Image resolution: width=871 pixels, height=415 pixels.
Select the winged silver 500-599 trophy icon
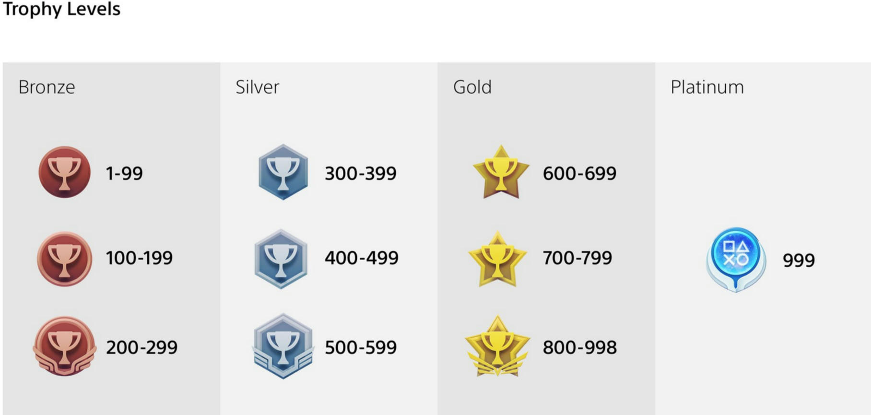(x=283, y=346)
